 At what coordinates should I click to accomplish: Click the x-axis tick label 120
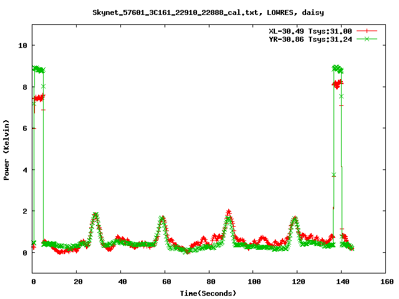click(299, 282)
